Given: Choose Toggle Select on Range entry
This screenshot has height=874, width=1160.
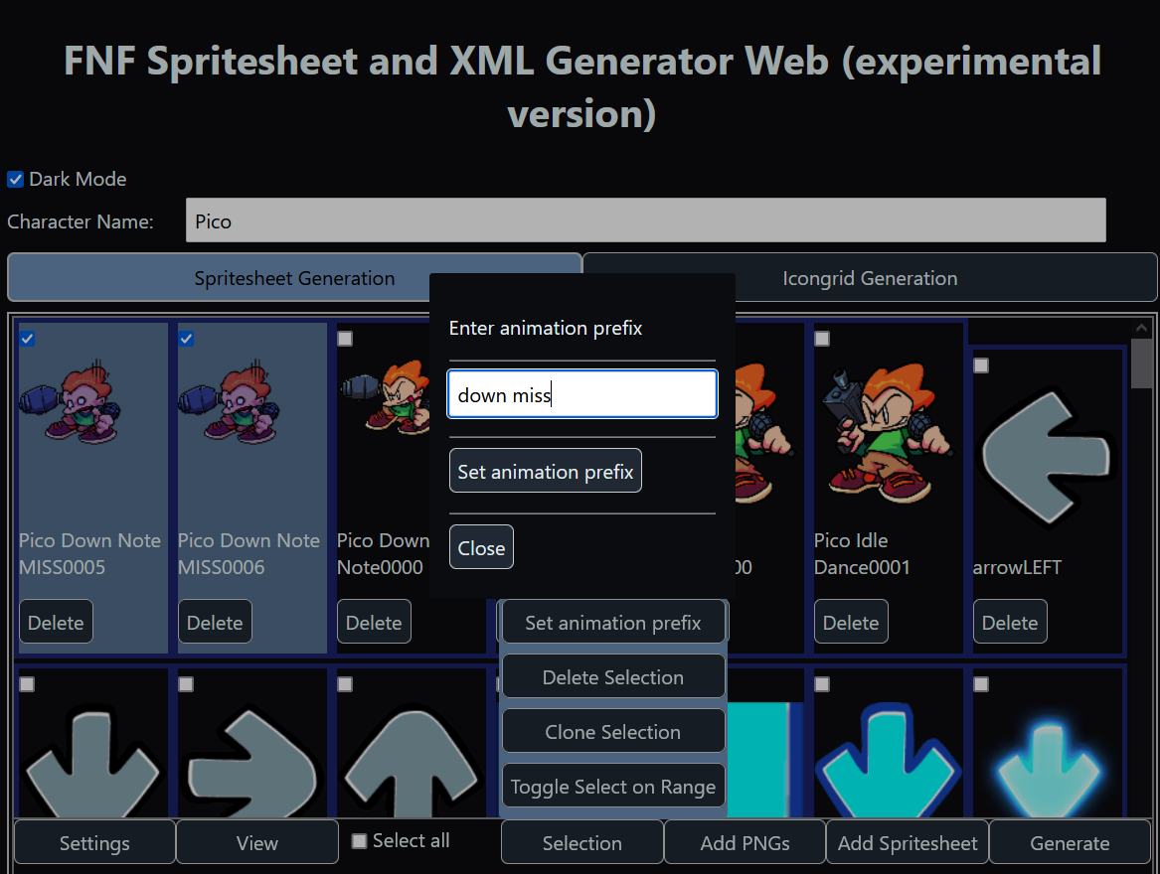Looking at the screenshot, I should tap(613, 786).
